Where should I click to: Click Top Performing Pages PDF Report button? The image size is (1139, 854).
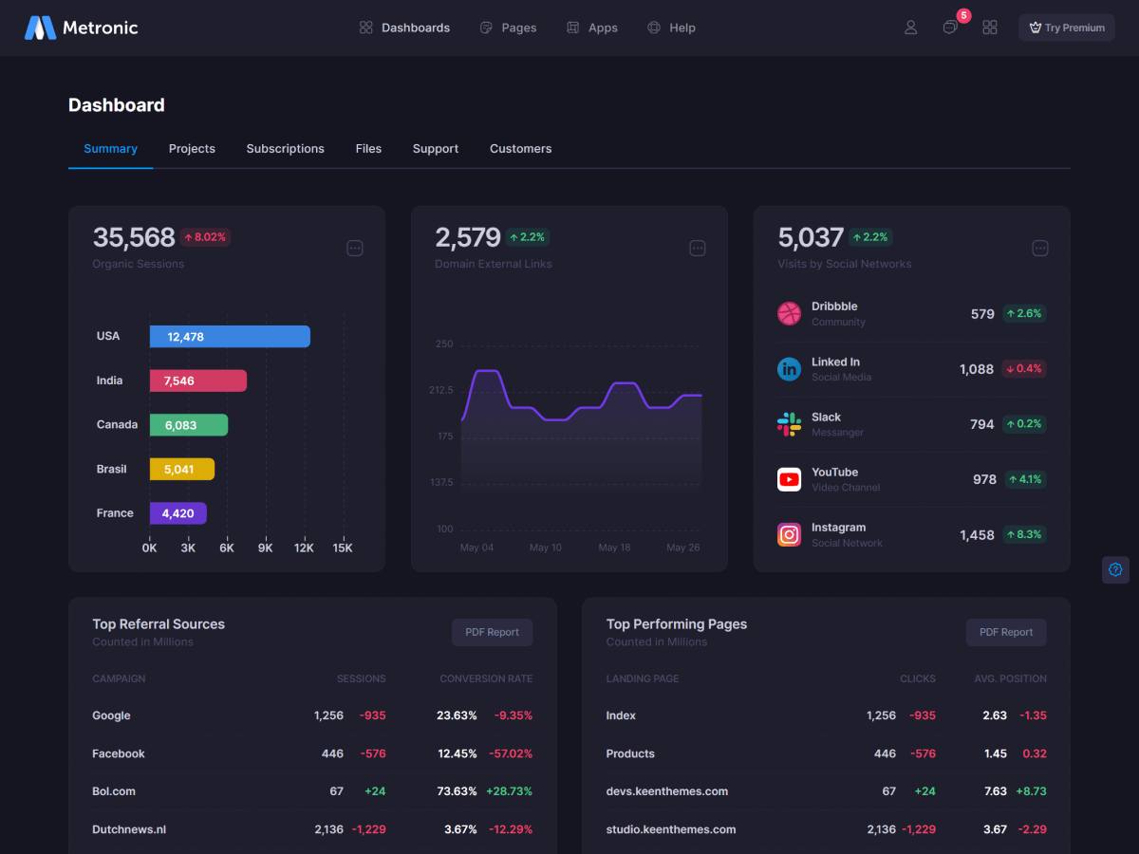(x=1006, y=633)
